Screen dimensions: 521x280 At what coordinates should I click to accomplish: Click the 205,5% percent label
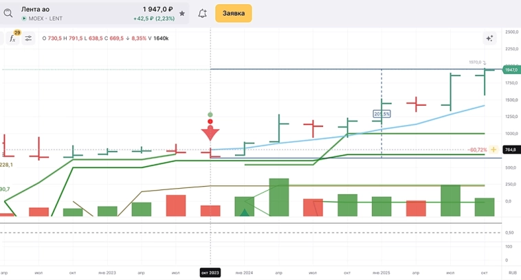381,113
